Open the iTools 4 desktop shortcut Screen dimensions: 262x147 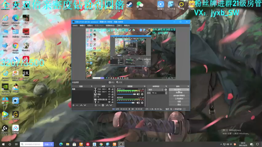15,102
